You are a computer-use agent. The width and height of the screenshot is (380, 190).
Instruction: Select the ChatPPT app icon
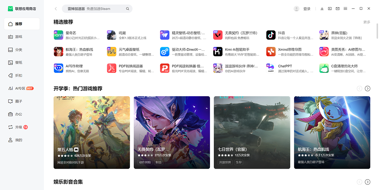click(271, 68)
